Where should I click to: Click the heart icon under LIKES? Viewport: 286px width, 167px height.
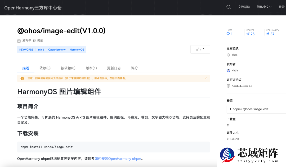point(228,34)
